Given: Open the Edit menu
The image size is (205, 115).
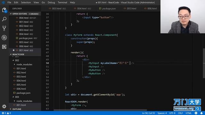Looking at the screenshot, I should 16,3.
